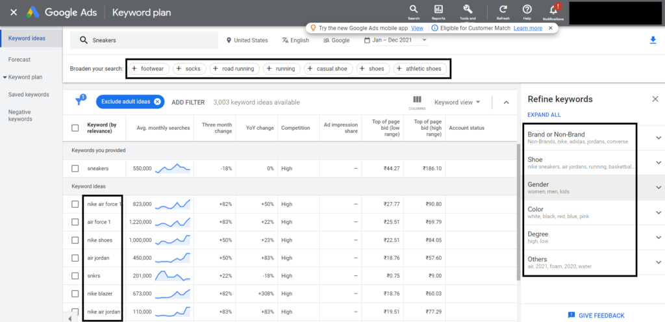Click the Sneakers search field
This screenshot has width=665, height=322.
coord(144,40)
